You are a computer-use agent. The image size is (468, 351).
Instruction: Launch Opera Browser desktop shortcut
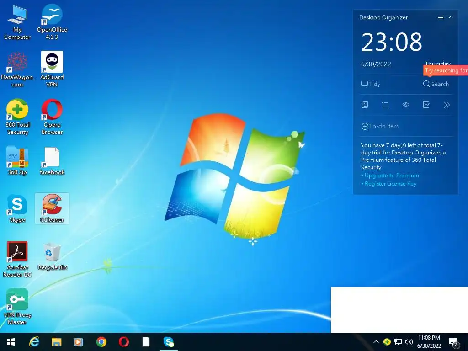point(52,117)
